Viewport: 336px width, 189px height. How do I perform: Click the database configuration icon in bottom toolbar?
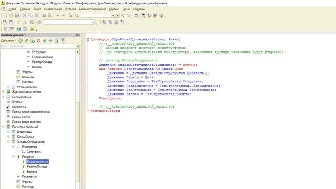[19, 29]
